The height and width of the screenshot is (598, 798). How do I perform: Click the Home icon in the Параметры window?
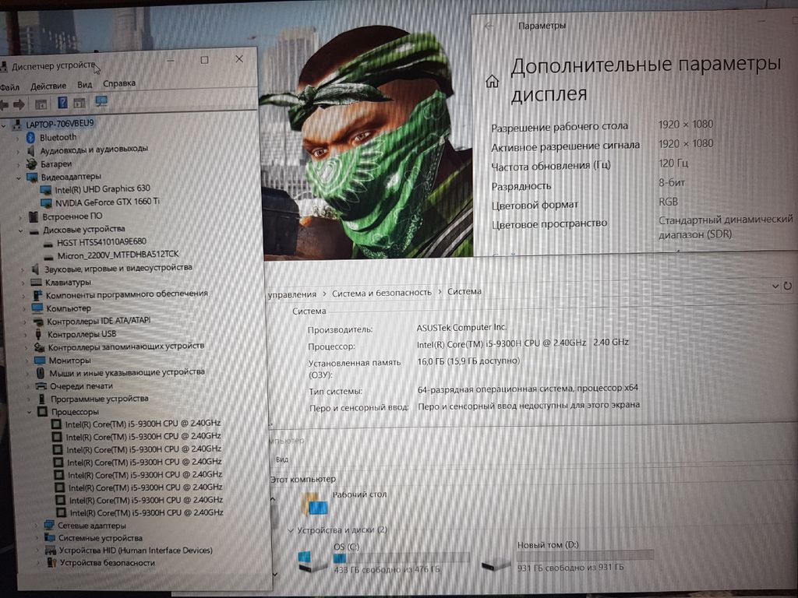(x=493, y=81)
